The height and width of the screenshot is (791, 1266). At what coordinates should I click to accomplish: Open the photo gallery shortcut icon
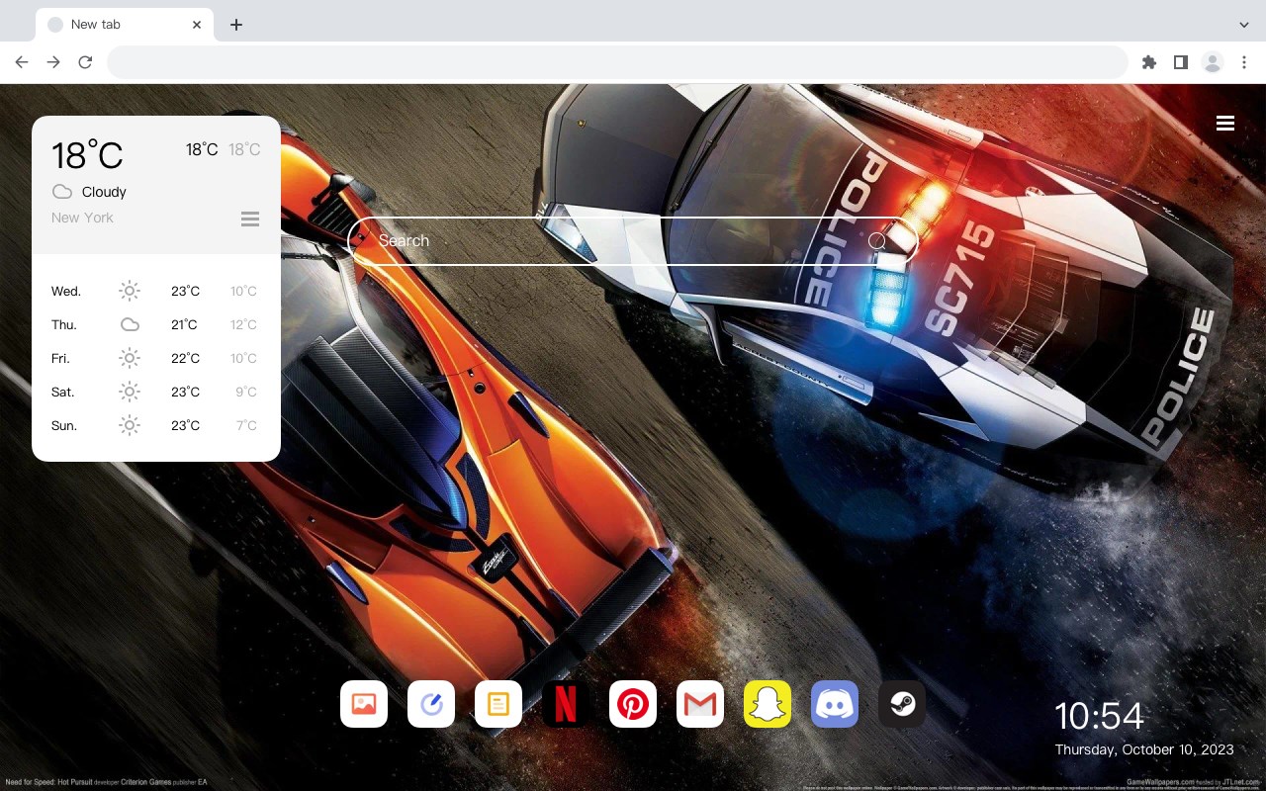tap(364, 704)
